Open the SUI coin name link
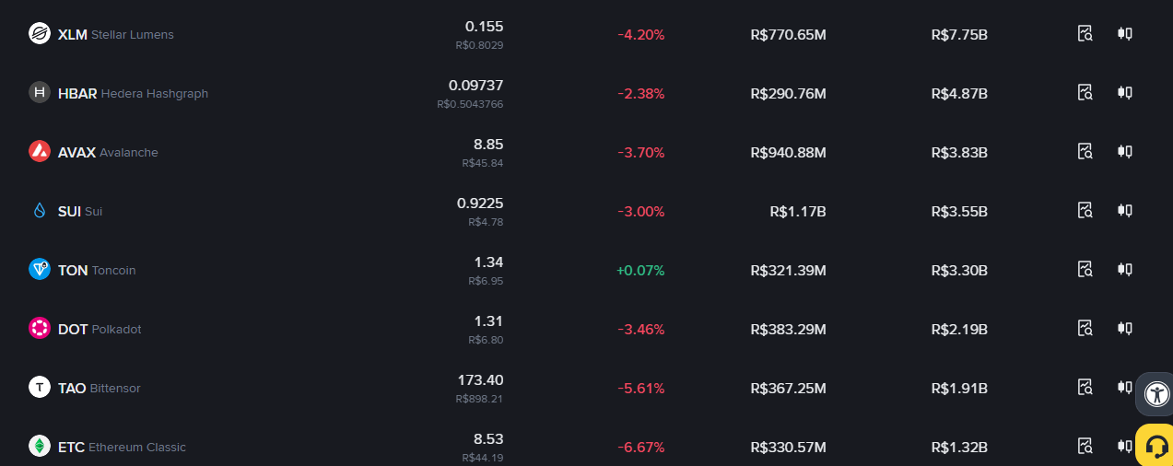The width and height of the screenshot is (1173, 466). [x=80, y=211]
